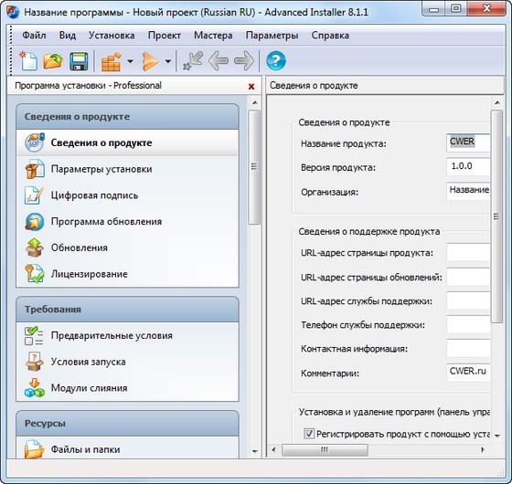Go back with the left arrow icon
Viewport: 512px width, 484px height.
click(219, 60)
